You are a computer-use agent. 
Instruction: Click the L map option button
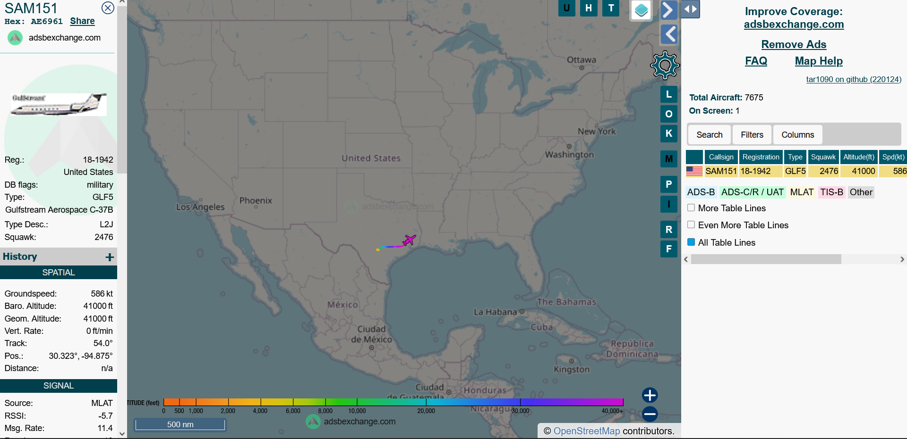click(668, 94)
